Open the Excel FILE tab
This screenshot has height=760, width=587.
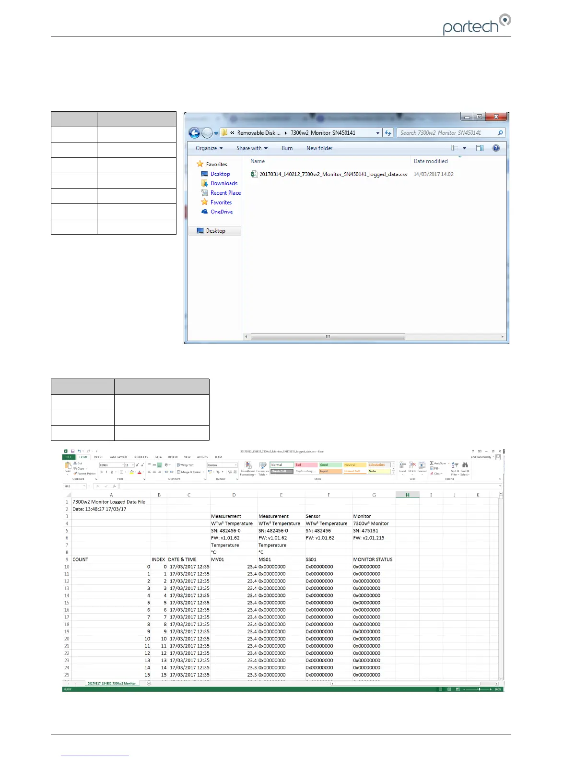(69, 457)
